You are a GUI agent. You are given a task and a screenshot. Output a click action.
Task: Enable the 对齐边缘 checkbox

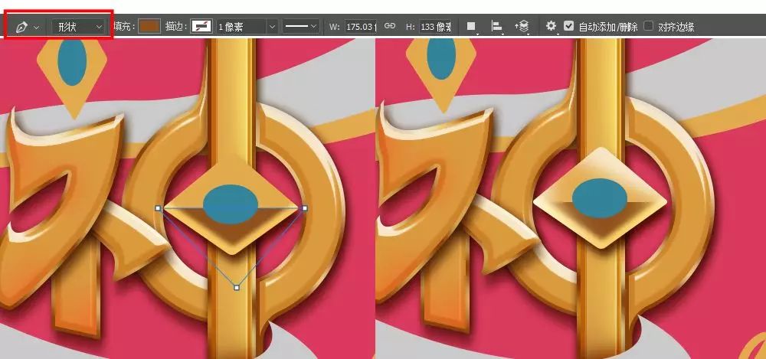tap(649, 26)
